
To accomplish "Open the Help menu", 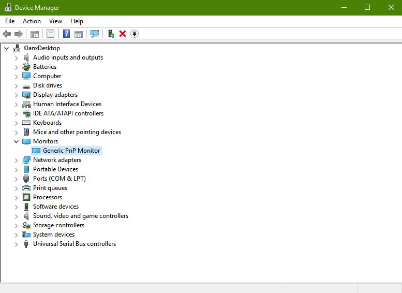I will click(77, 21).
